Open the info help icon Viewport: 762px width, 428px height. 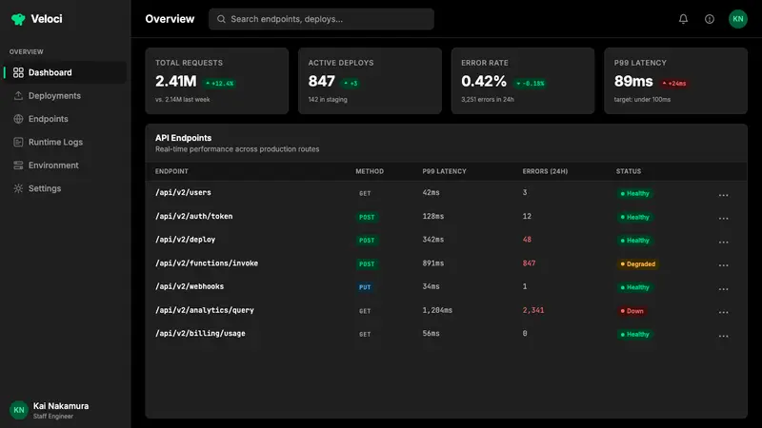coord(710,19)
